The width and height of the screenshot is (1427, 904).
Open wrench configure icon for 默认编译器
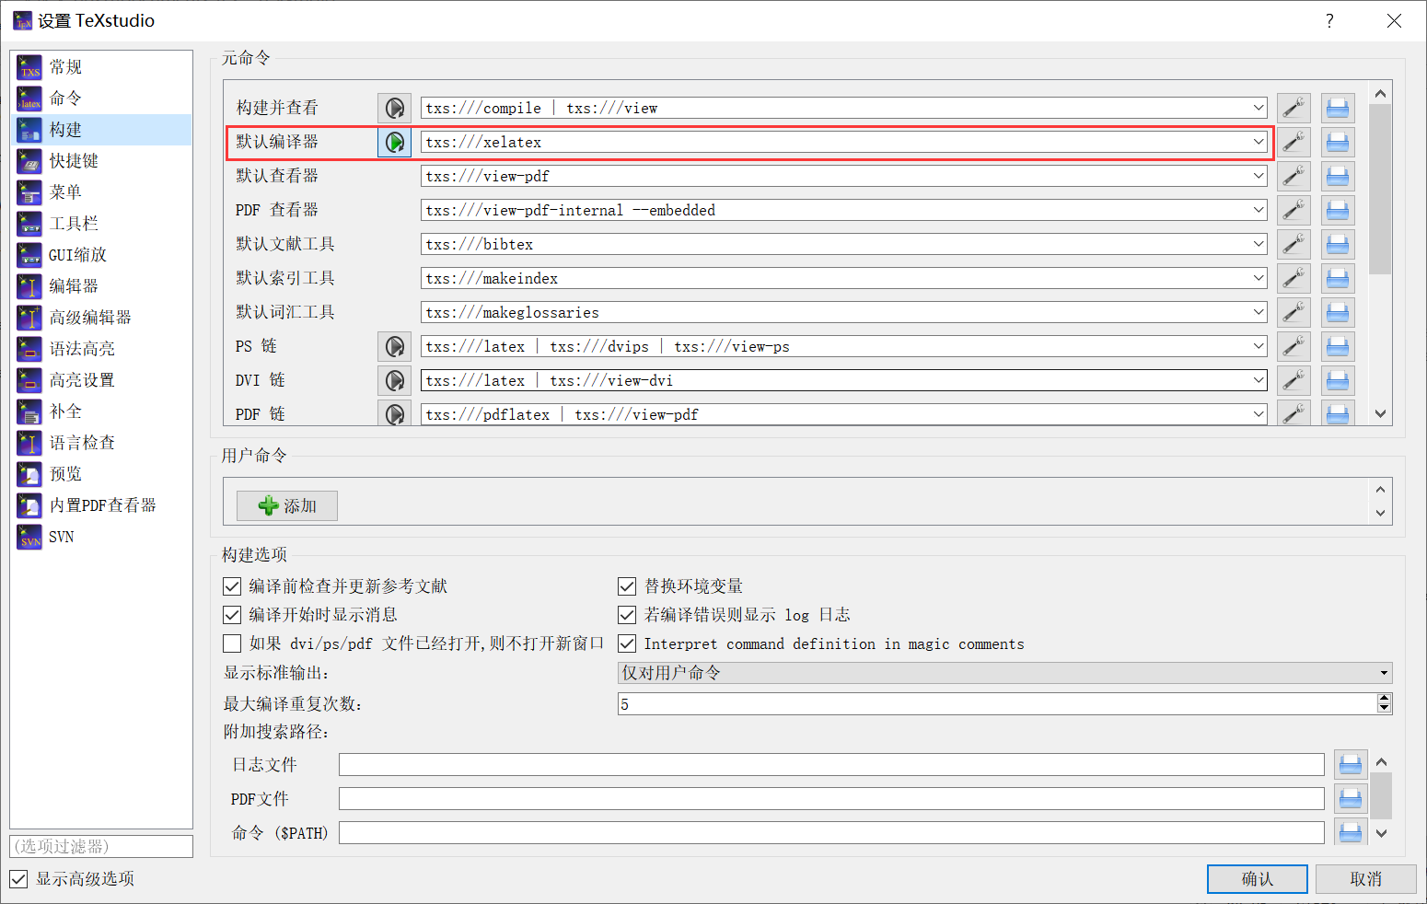(x=1294, y=142)
